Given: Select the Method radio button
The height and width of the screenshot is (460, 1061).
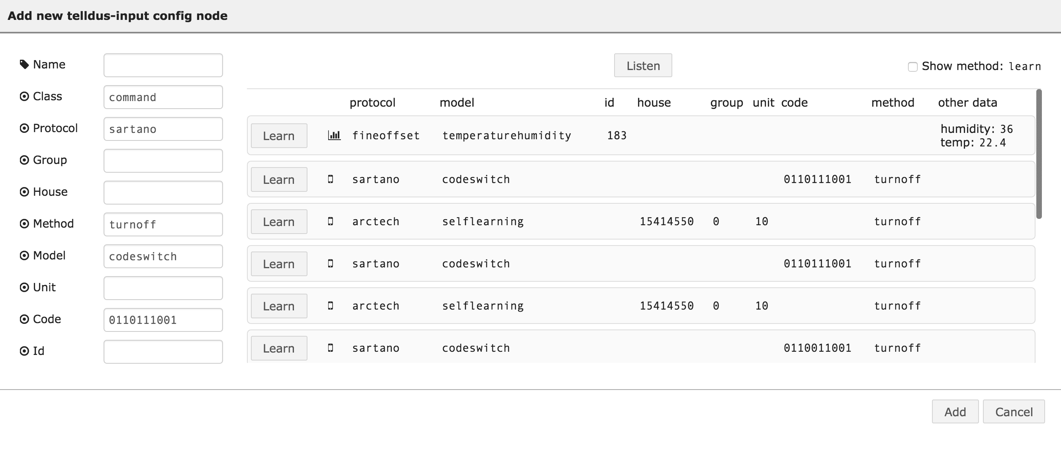Looking at the screenshot, I should 23,223.
